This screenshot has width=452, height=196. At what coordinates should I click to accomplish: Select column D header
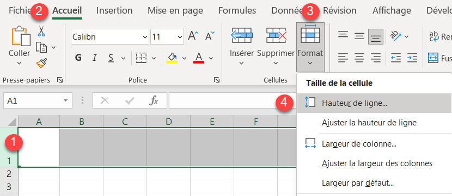click(x=169, y=122)
